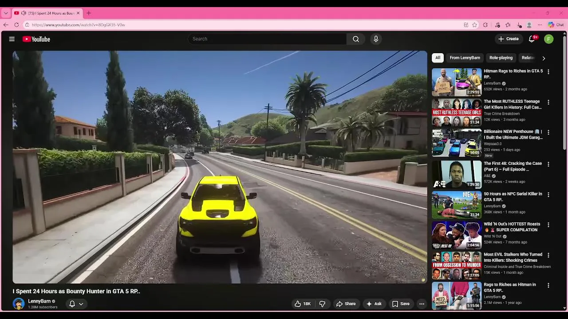Click '1.28M subscribers' text

43,307
